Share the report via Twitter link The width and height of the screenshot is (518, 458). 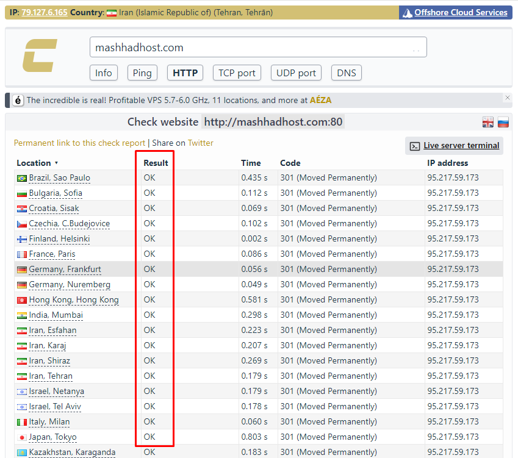(x=200, y=143)
